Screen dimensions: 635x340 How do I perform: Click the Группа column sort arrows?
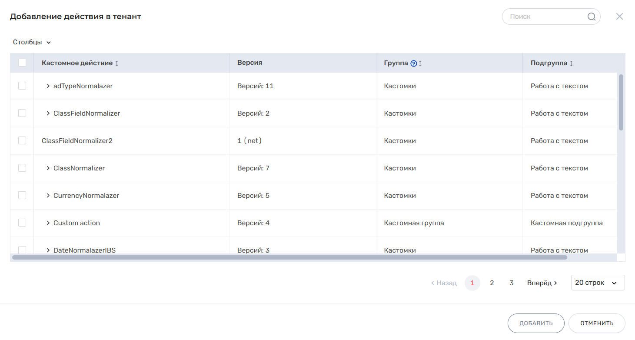420,63
